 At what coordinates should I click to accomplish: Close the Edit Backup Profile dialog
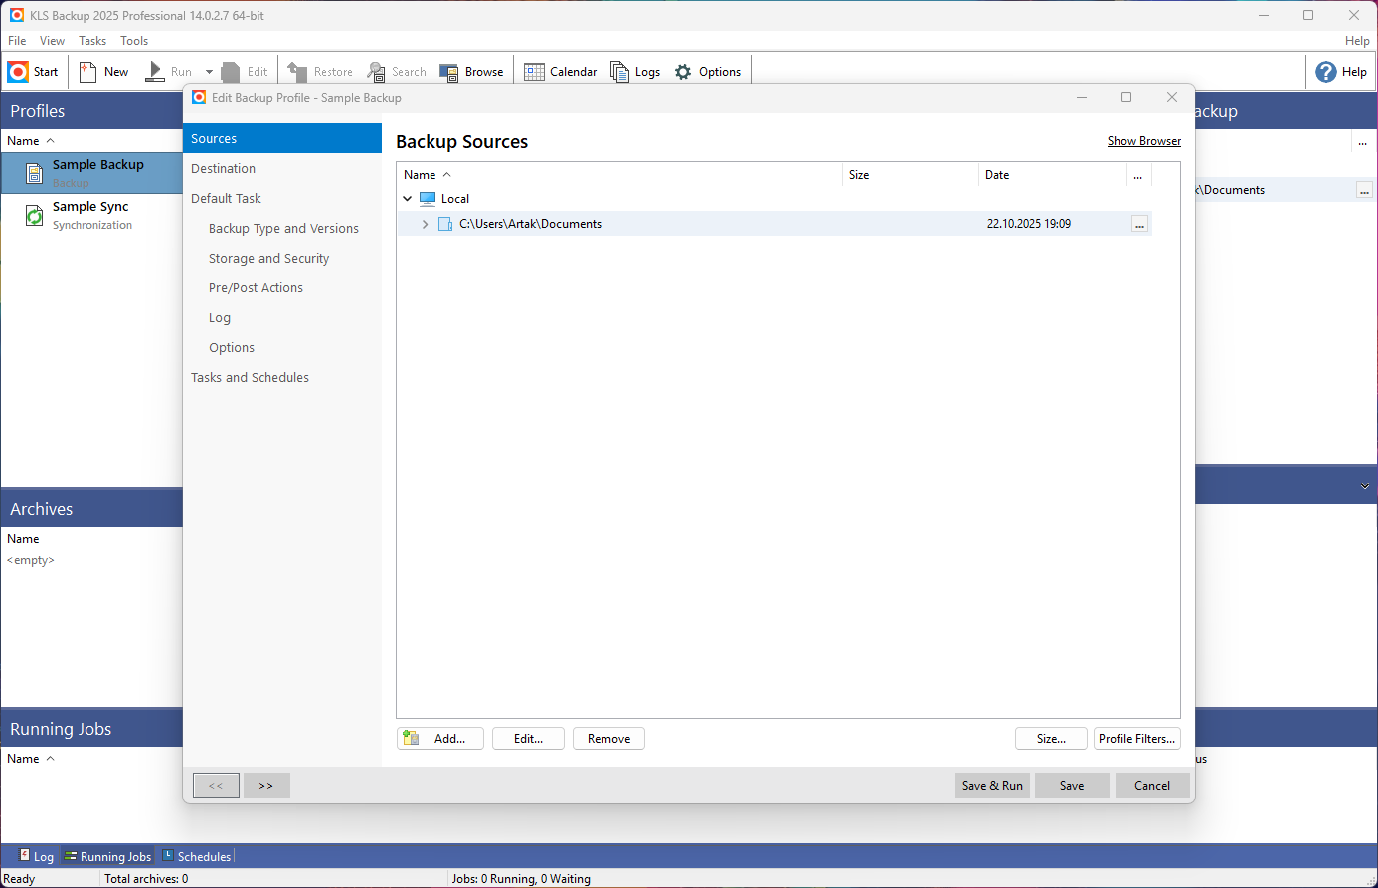(1172, 97)
